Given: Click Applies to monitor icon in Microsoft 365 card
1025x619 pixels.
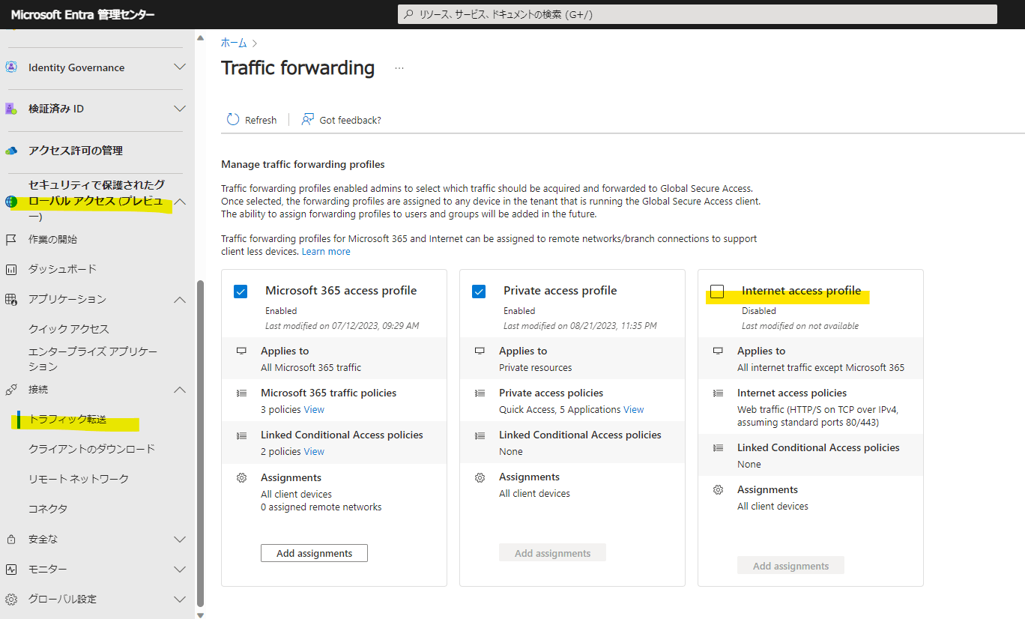Looking at the screenshot, I should tap(241, 351).
